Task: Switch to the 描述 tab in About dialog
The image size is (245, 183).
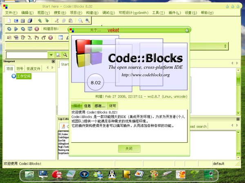Action: 77,106
